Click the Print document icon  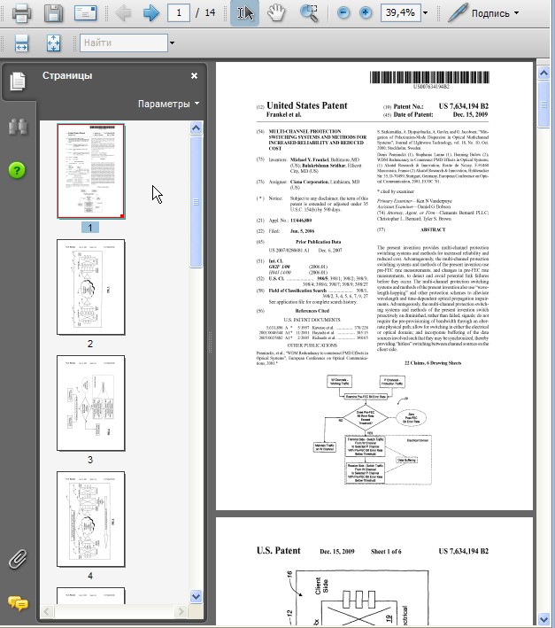(x=21, y=13)
